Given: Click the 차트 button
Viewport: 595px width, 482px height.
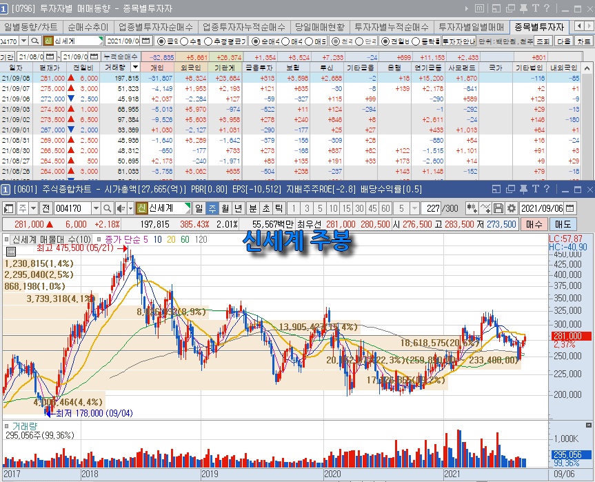Looking at the screenshot, I should coord(583,41).
